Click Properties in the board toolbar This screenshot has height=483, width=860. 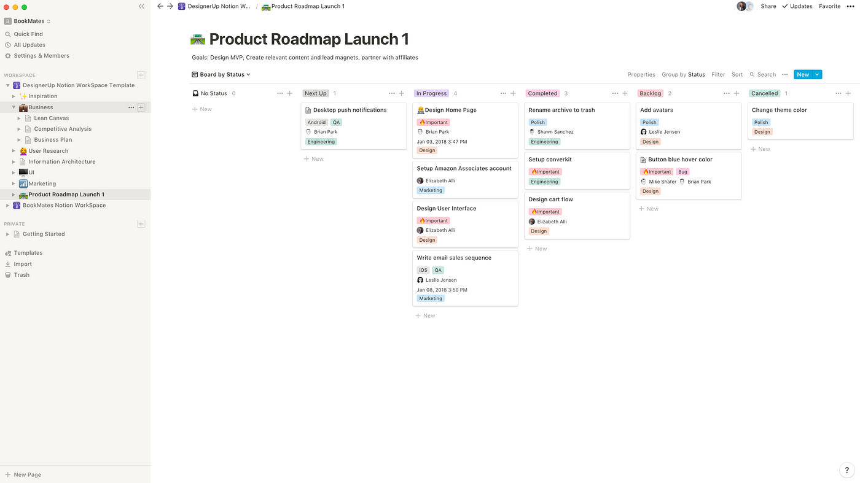tap(641, 74)
